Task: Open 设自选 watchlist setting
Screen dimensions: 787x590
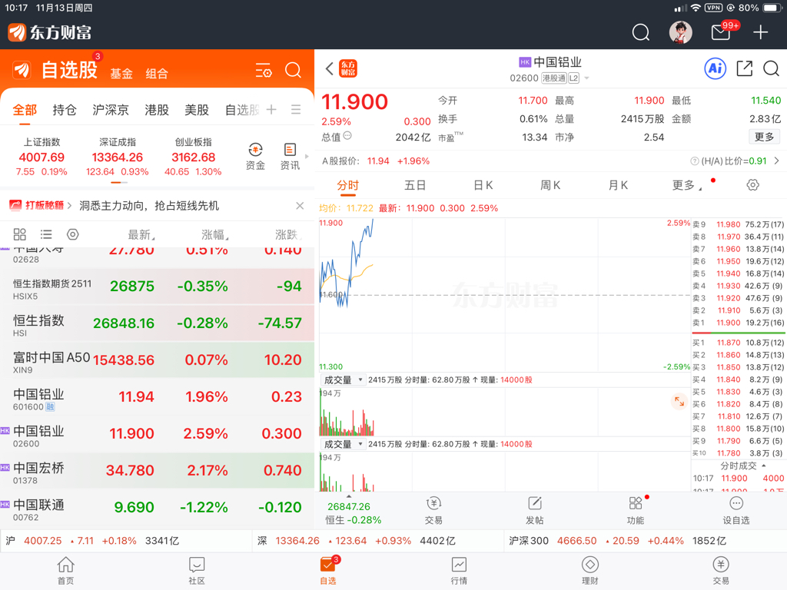Action: point(736,511)
